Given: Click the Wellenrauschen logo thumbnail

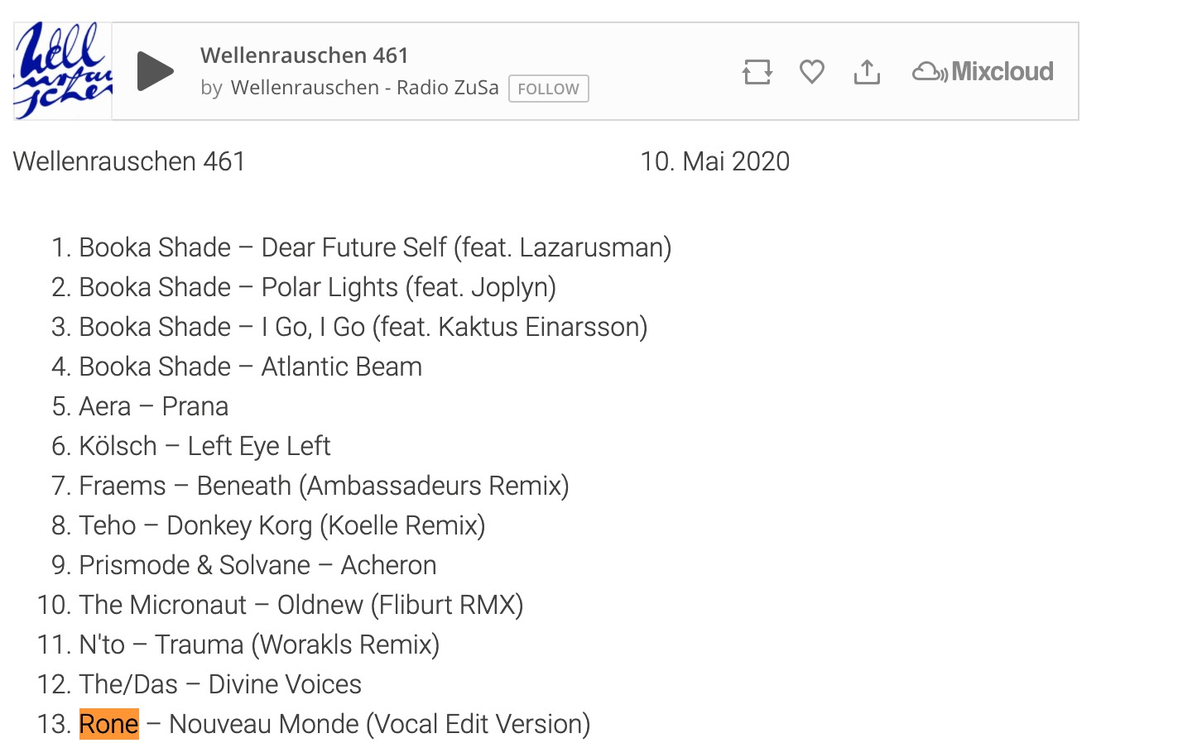Looking at the screenshot, I should click(x=63, y=71).
